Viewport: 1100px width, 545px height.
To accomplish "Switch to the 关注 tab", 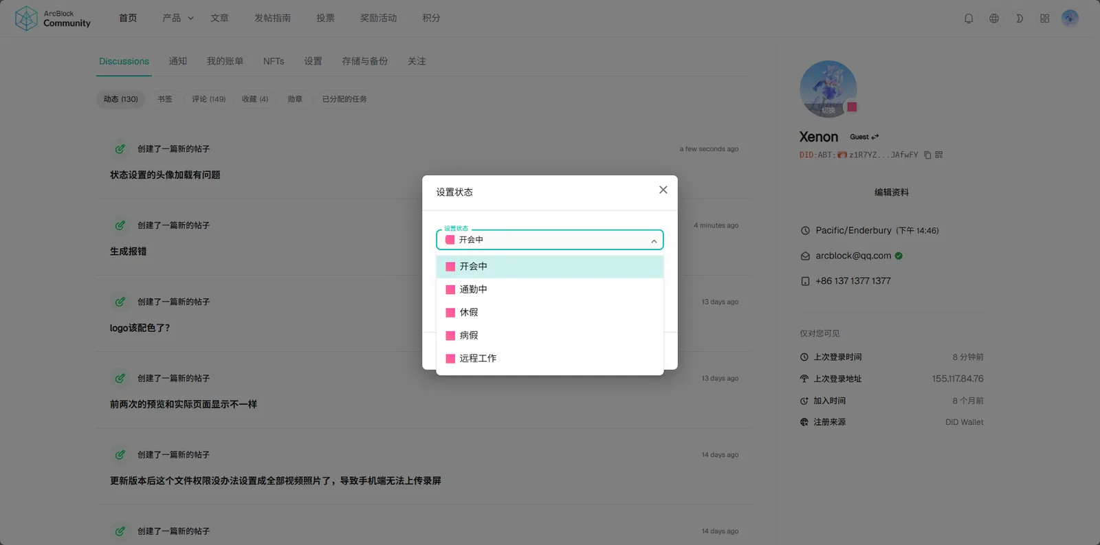I will pos(417,61).
